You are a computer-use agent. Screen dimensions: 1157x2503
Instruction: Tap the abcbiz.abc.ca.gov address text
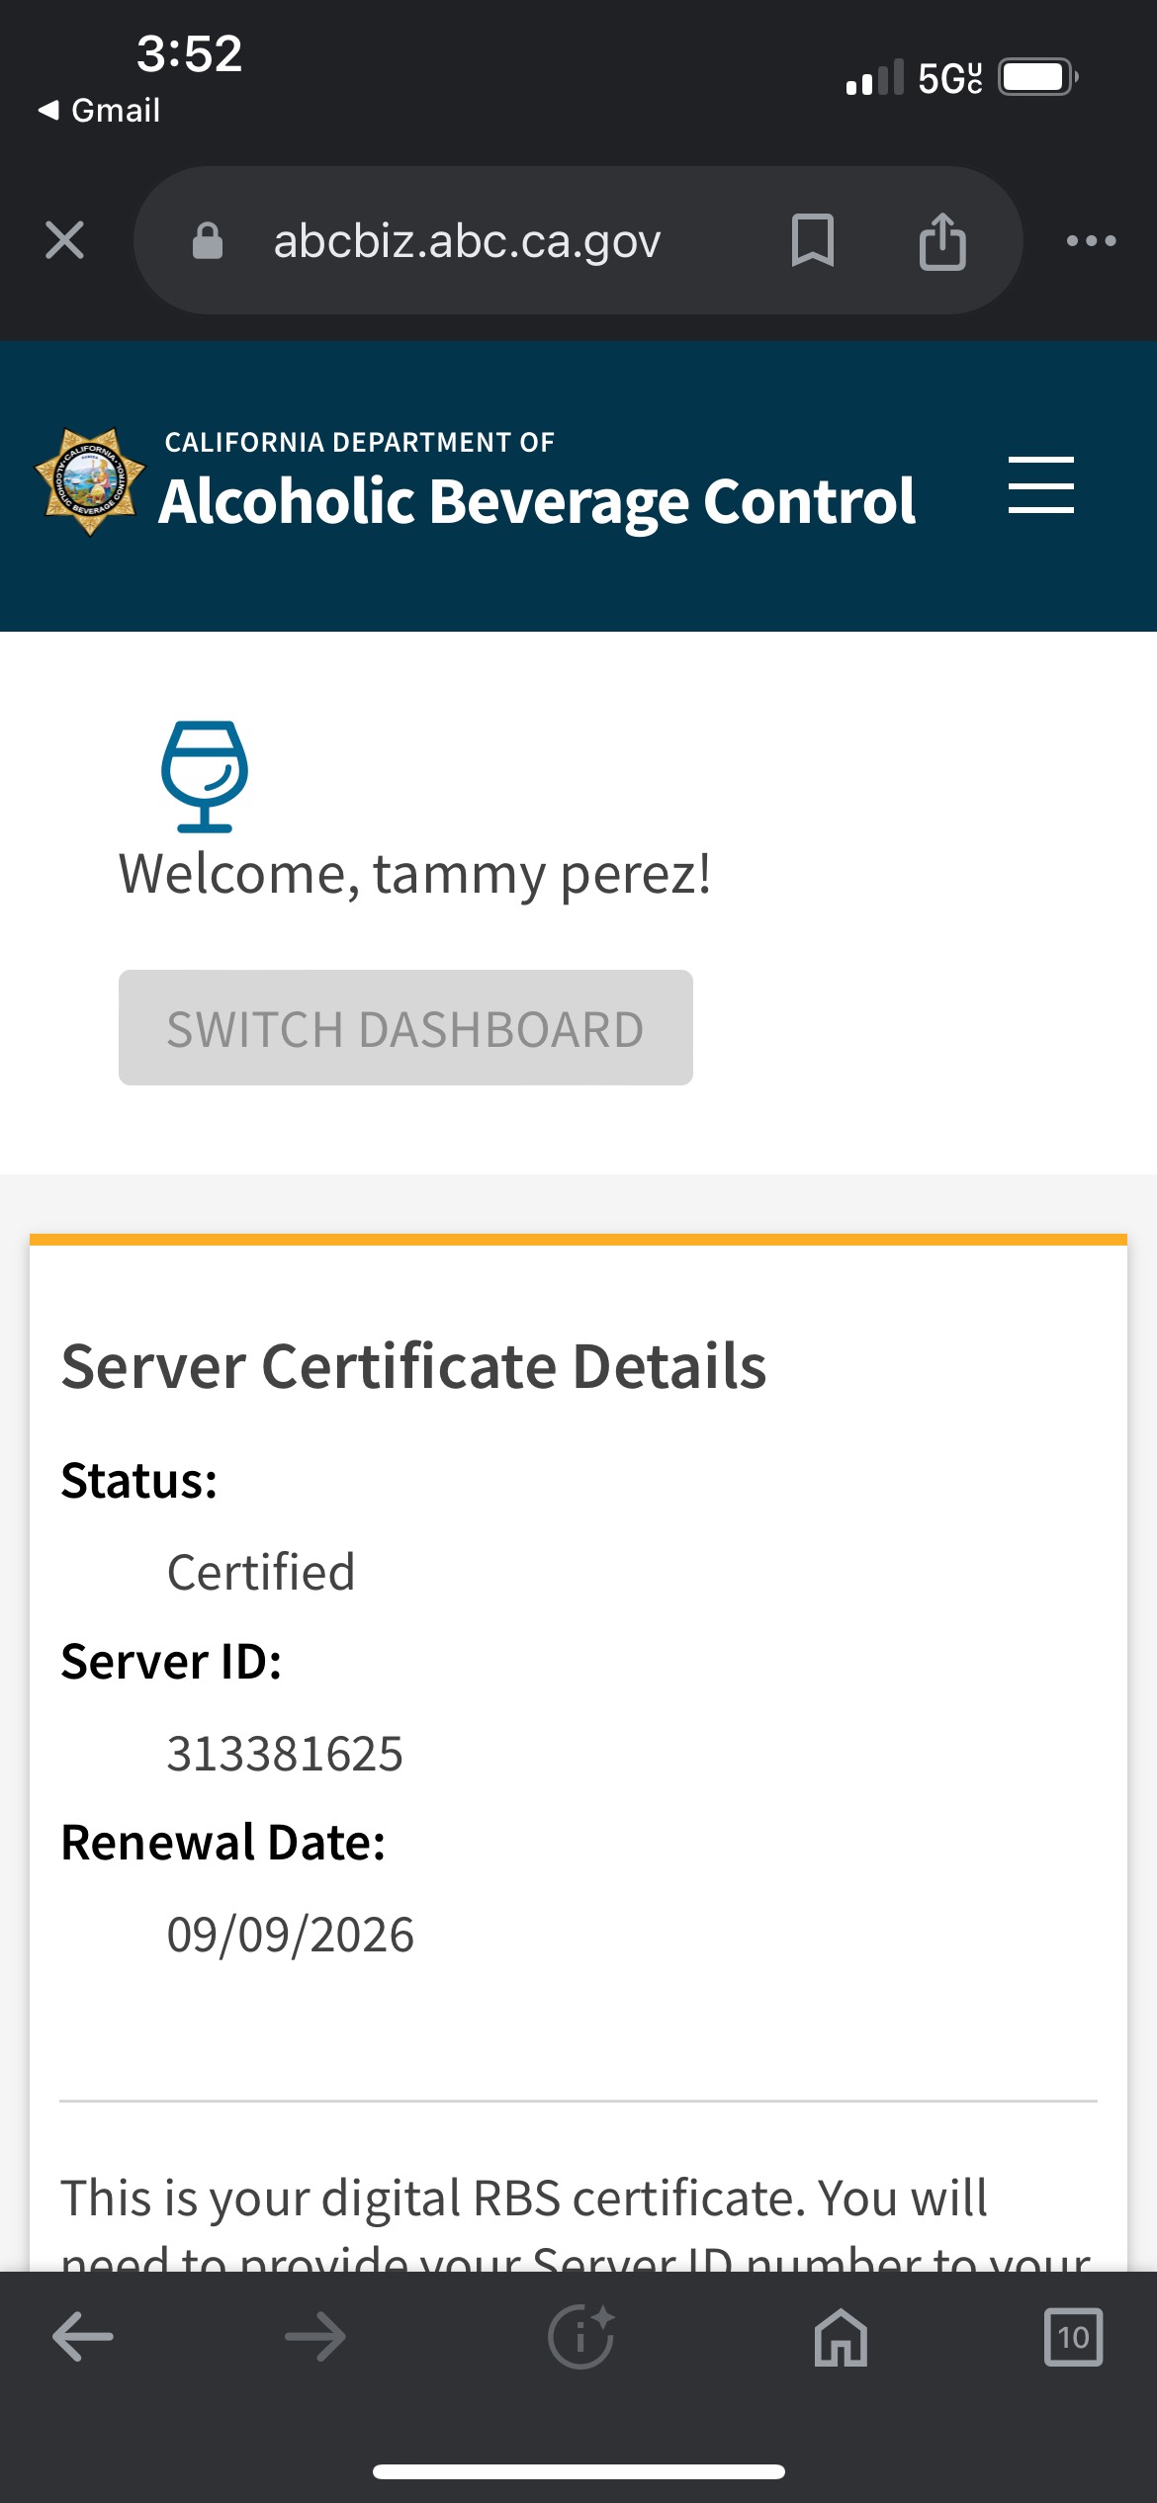pyautogui.click(x=467, y=240)
